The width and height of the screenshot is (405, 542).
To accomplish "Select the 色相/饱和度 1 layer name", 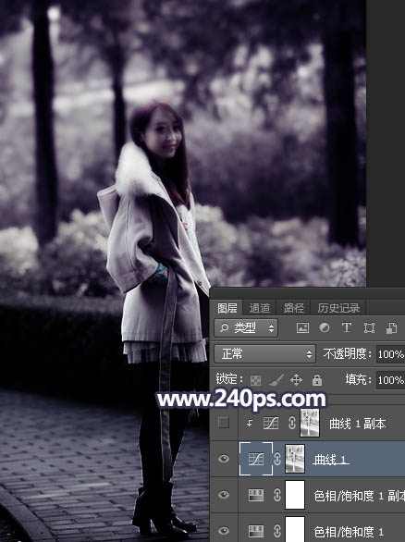I will click(x=349, y=532).
